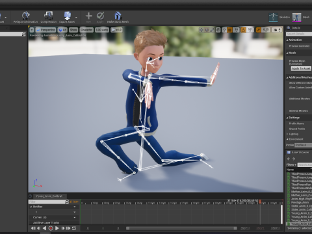The width and height of the screenshot is (312, 234).
Task: Select the rotate gizmo tool
Action: pyautogui.click(x=207, y=30)
